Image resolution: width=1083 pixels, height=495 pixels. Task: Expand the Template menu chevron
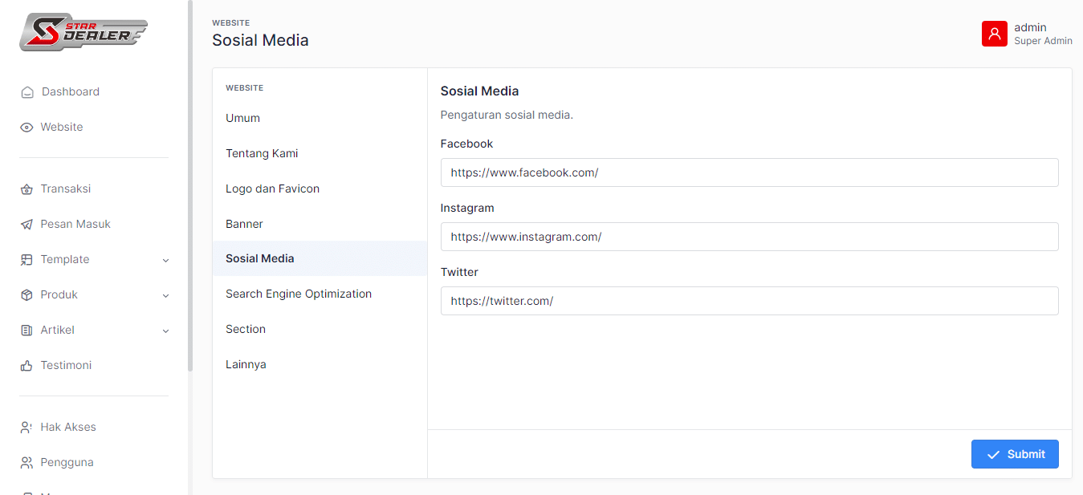click(x=166, y=261)
